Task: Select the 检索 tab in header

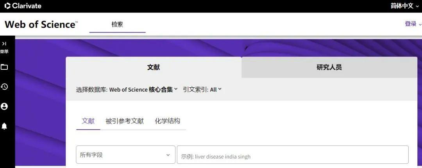Action: pos(117,24)
